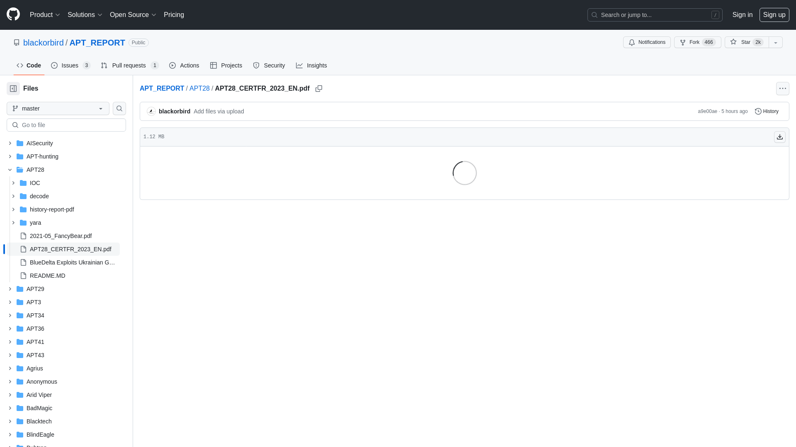Select APT28_CERTFR_2023_EN.pdf in the tree
This screenshot has height=447, width=796.
click(70, 249)
